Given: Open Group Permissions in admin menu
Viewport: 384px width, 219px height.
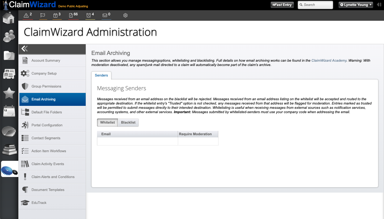Looking at the screenshot, I should coord(46,86).
